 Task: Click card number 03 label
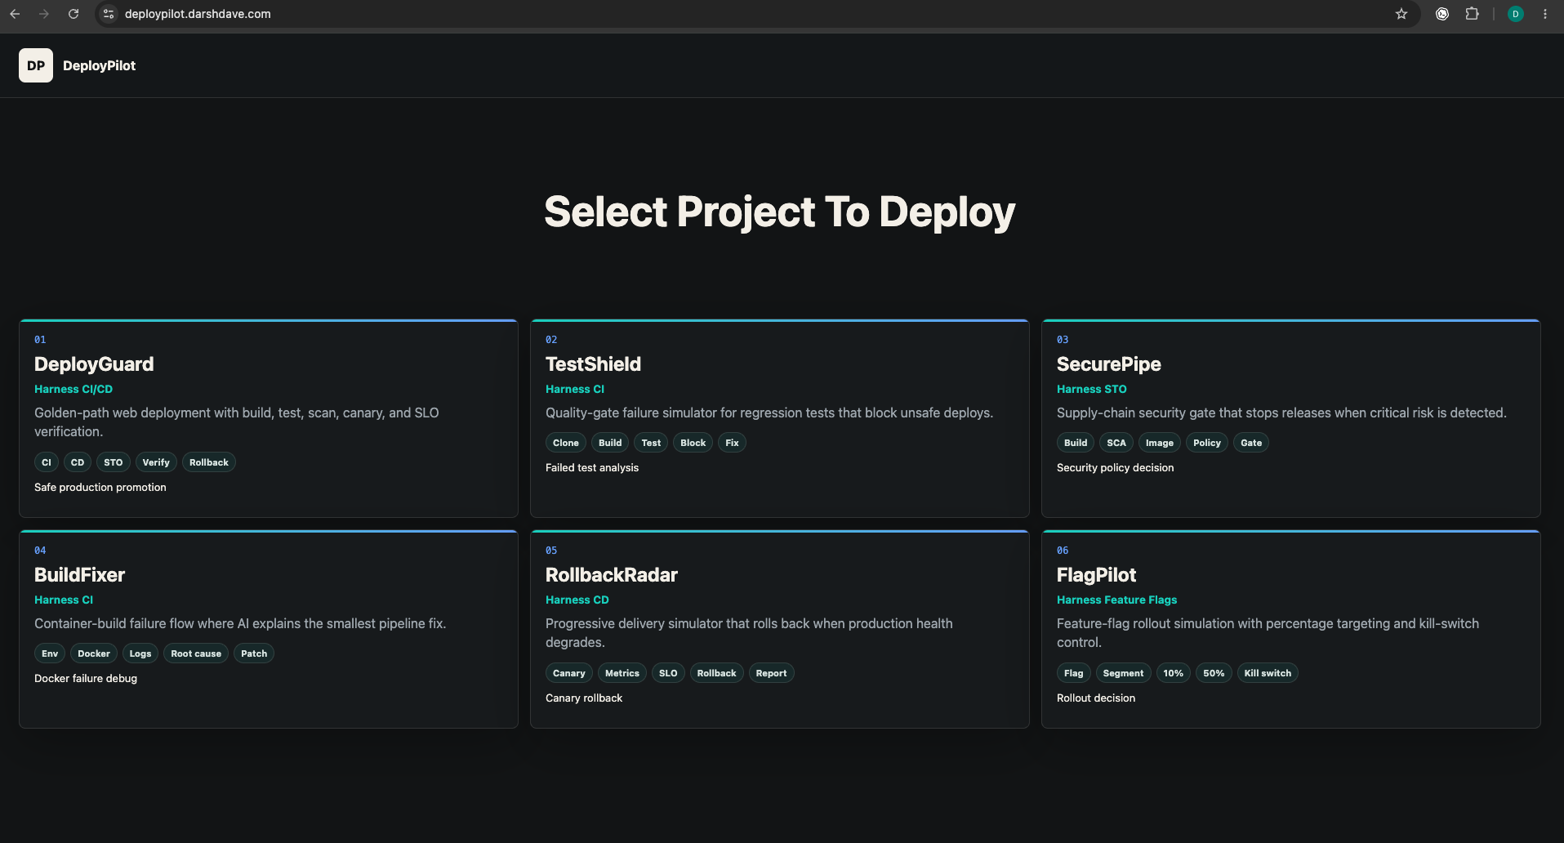[1063, 340]
